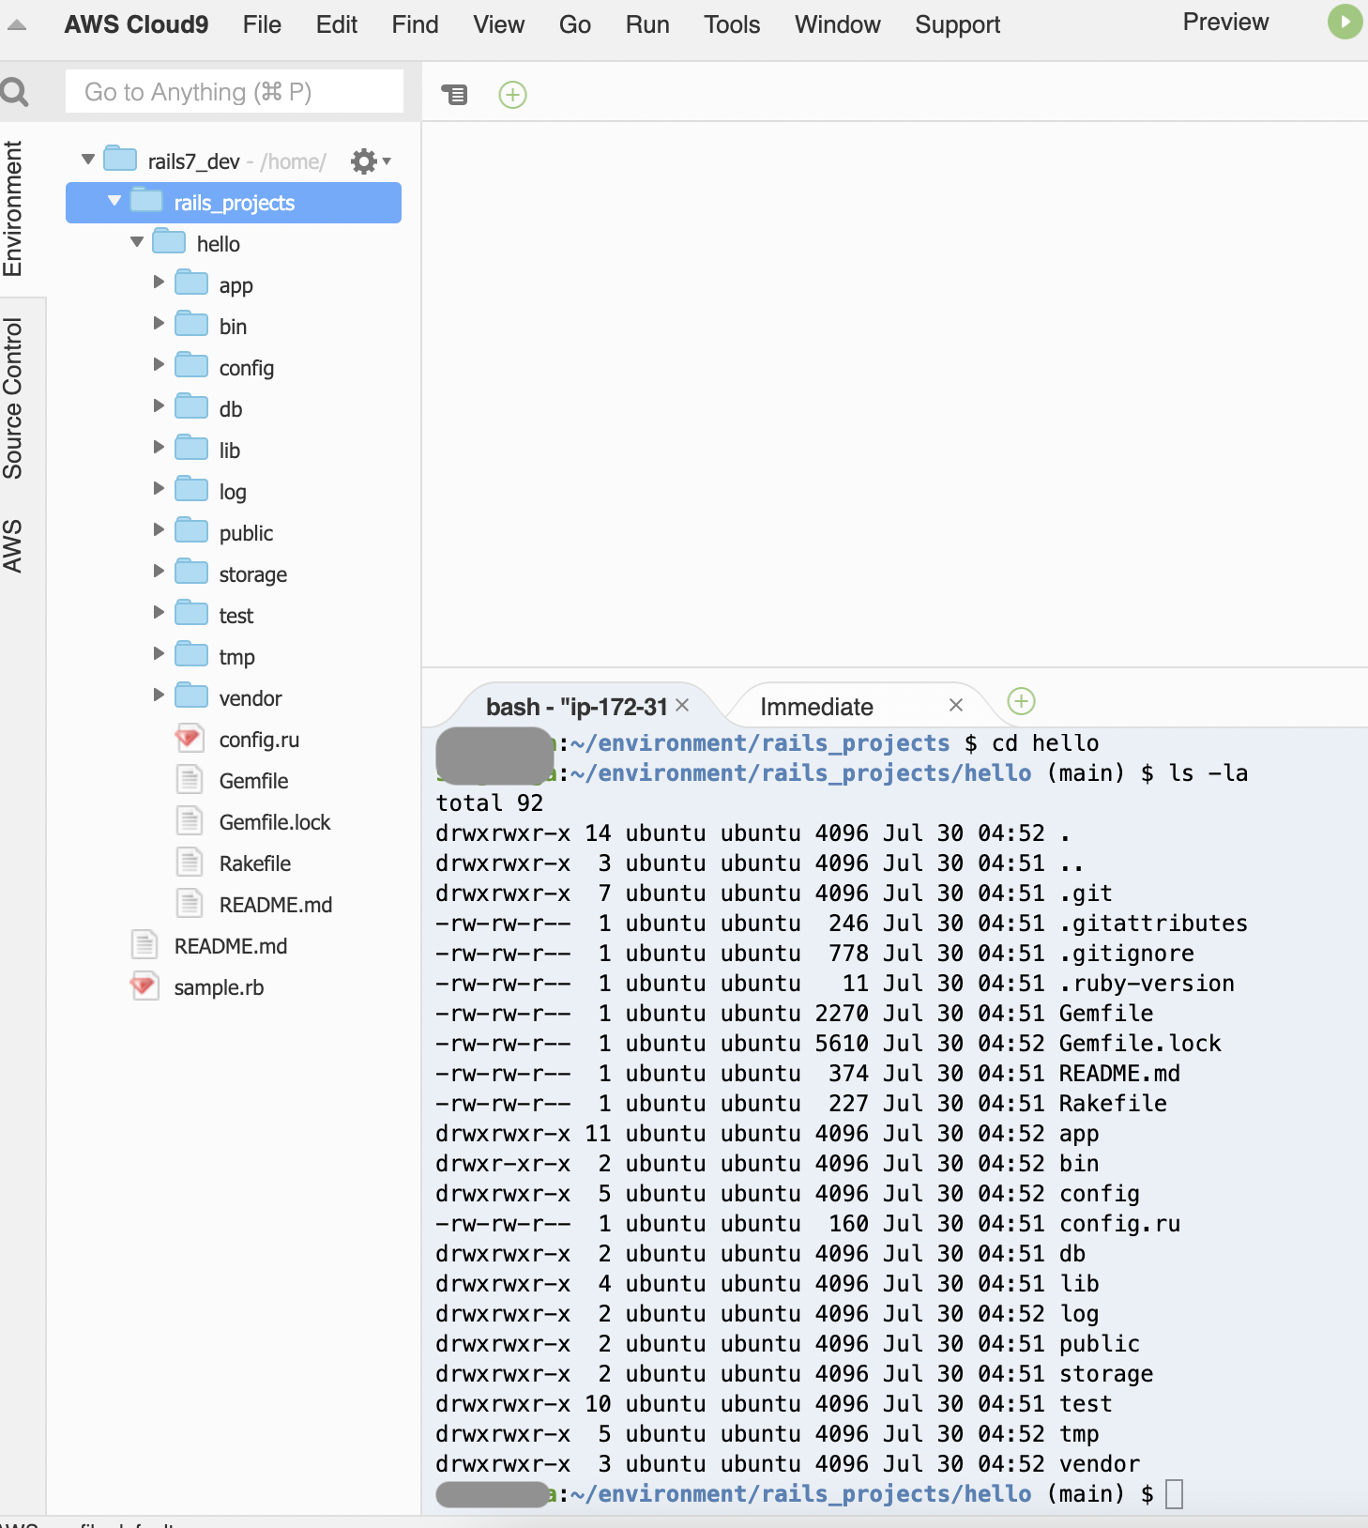Select the storage folder label

[253, 574]
